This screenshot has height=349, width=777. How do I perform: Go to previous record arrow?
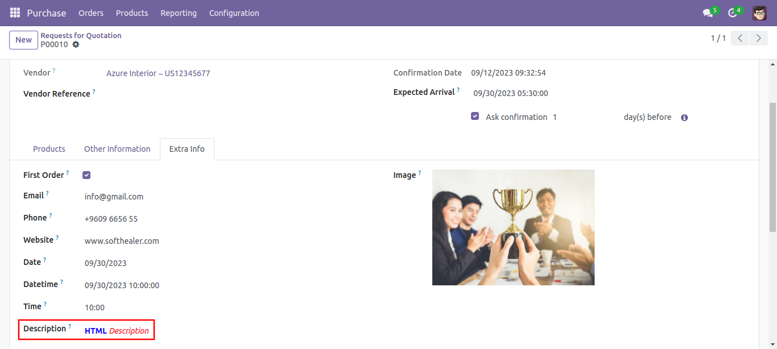(x=739, y=38)
